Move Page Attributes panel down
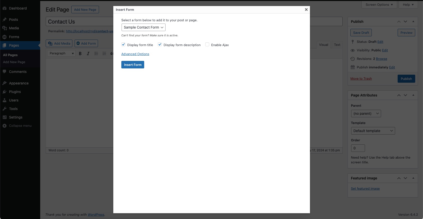 click(405, 95)
